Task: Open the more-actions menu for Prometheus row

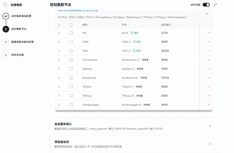Action: [x=209, y=60]
